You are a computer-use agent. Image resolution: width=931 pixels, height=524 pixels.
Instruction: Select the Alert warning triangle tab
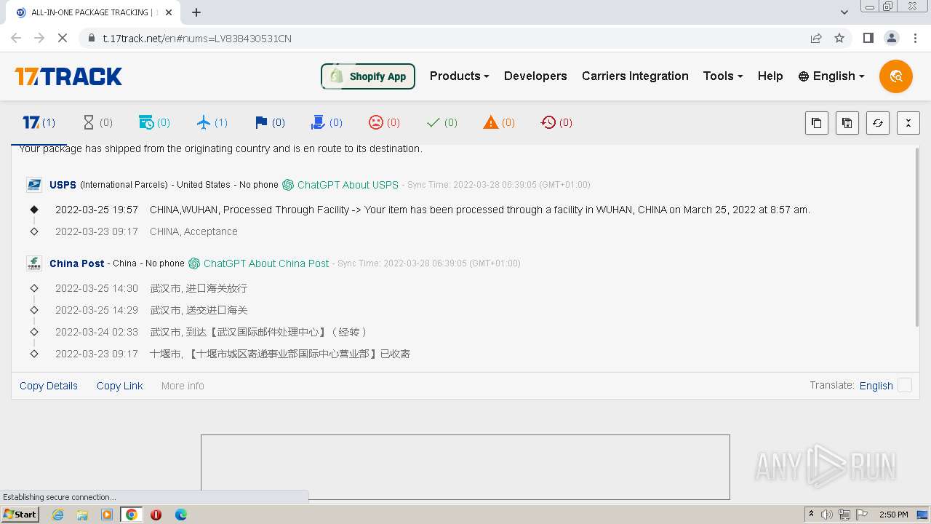499,122
